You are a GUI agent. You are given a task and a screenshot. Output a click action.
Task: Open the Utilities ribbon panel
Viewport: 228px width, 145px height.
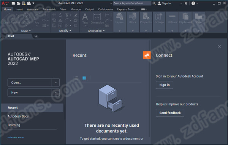[x=172, y=22]
